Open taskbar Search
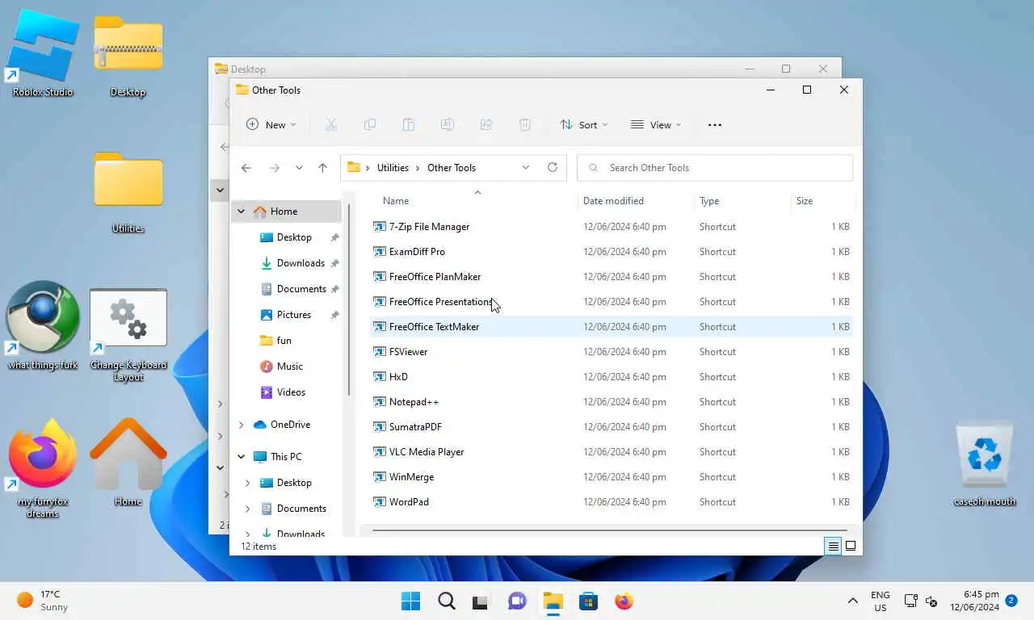Image resolution: width=1034 pixels, height=620 pixels. (x=446, y=601)
